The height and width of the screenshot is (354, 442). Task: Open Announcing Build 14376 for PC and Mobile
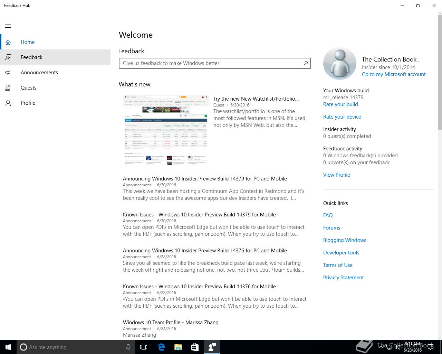tap(205, 251)
